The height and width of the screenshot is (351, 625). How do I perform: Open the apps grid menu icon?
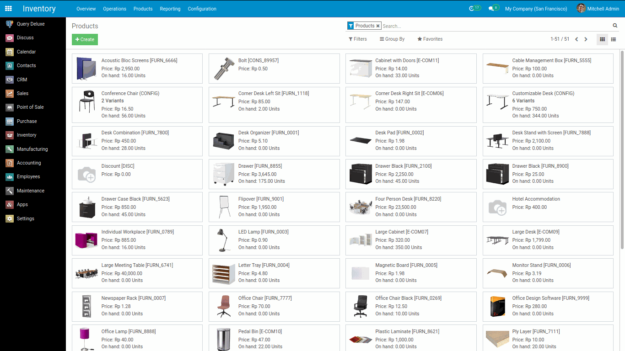pos(8,9)
